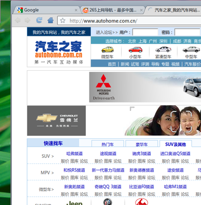Reload the page with the refresh icon
This screenshot has height=205, width=201.
pos(39,20)
